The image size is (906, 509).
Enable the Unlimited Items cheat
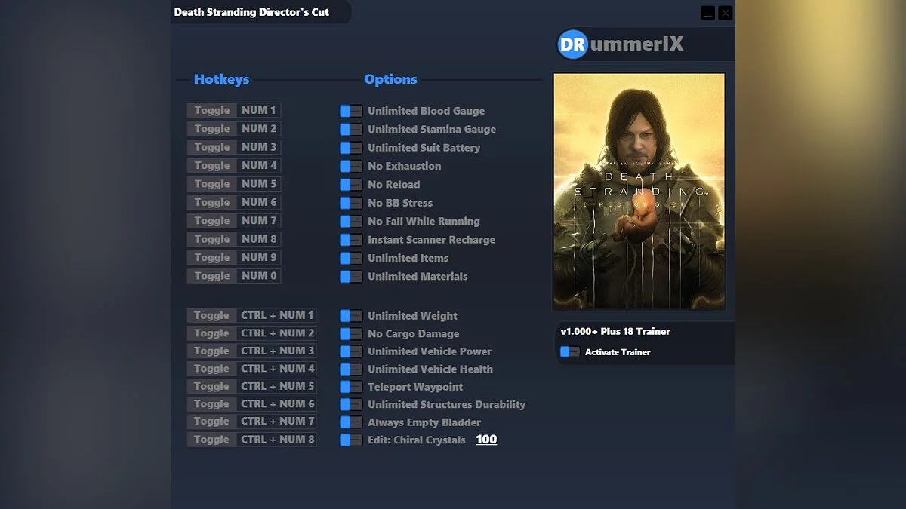[x=350, y=258]
